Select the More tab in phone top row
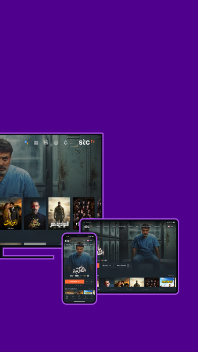198x352 pixels. coord(91,245)
